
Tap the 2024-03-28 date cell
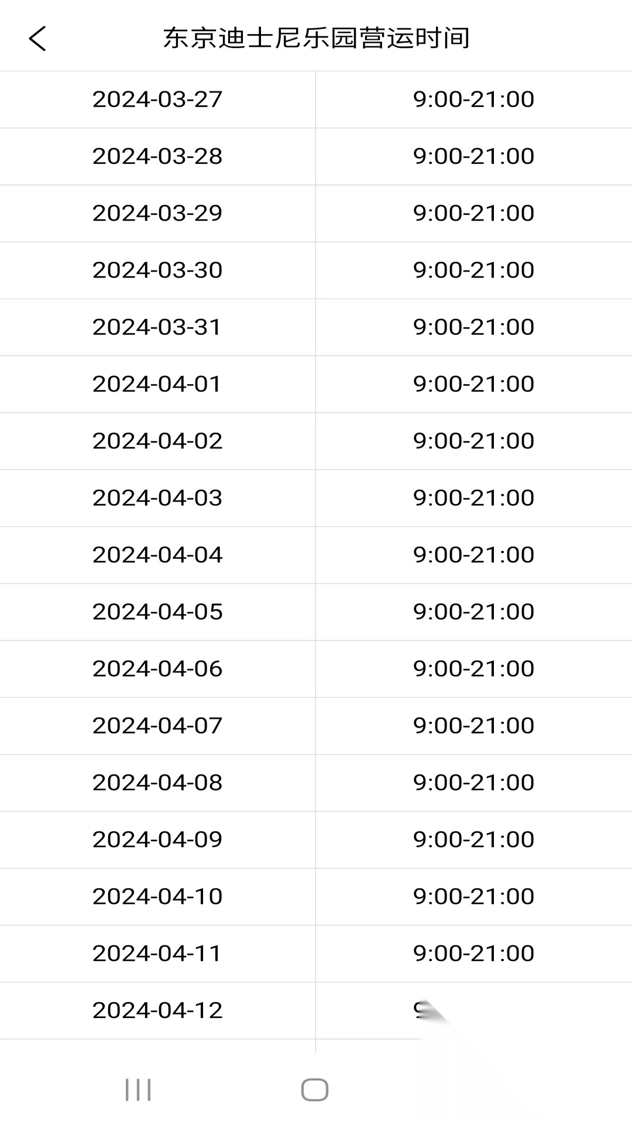click(157, 156)
